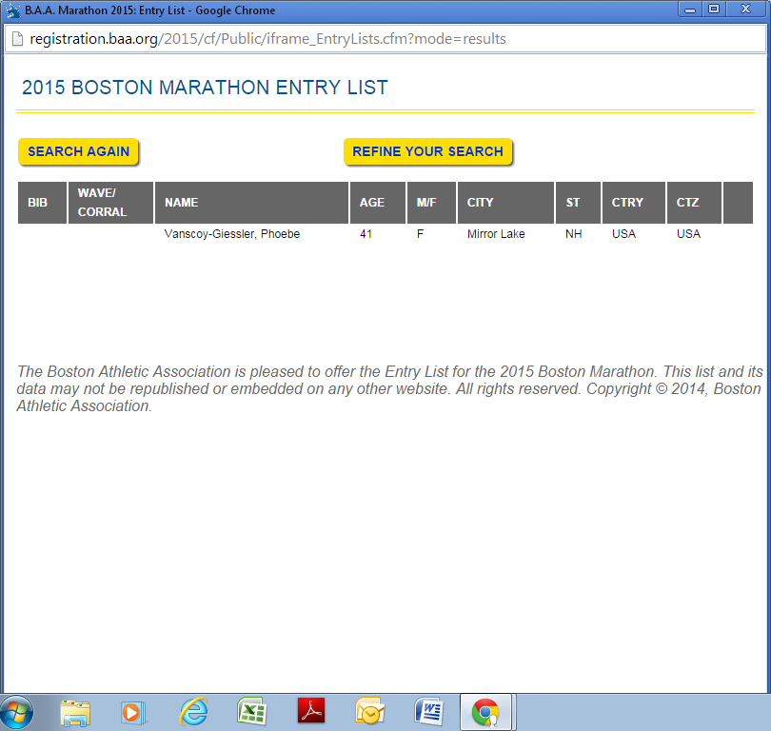Image resolution: width=771 pixels, height=731 pixels.
Task: Click the REFINE YOUR SEARCH button
Action: tap(427, 151)
